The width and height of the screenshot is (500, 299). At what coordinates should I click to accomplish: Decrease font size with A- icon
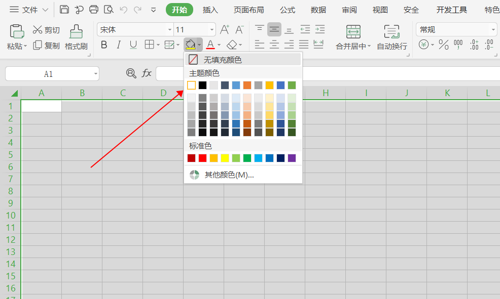point(239,29)
